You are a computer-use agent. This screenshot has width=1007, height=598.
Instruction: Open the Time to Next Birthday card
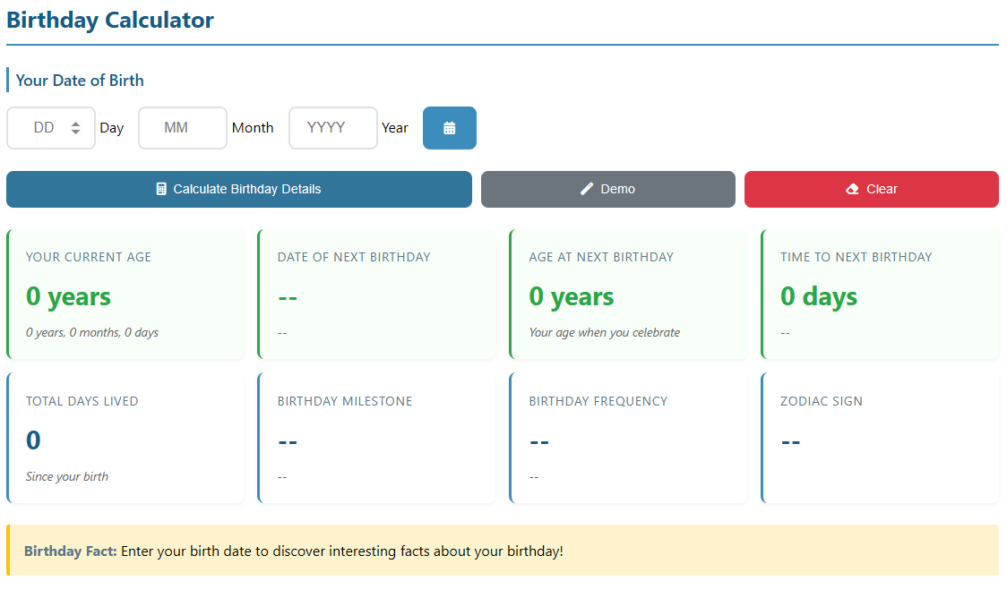(880, 295)
